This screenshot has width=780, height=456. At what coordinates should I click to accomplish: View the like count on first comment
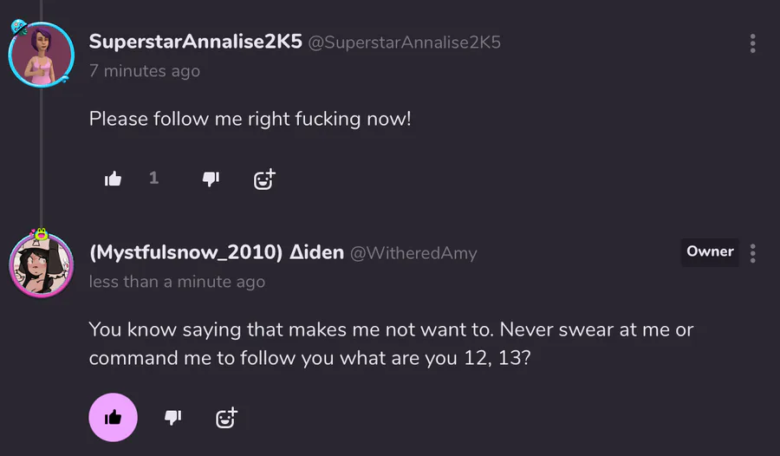pyautogui.click(x=154, y=178)
